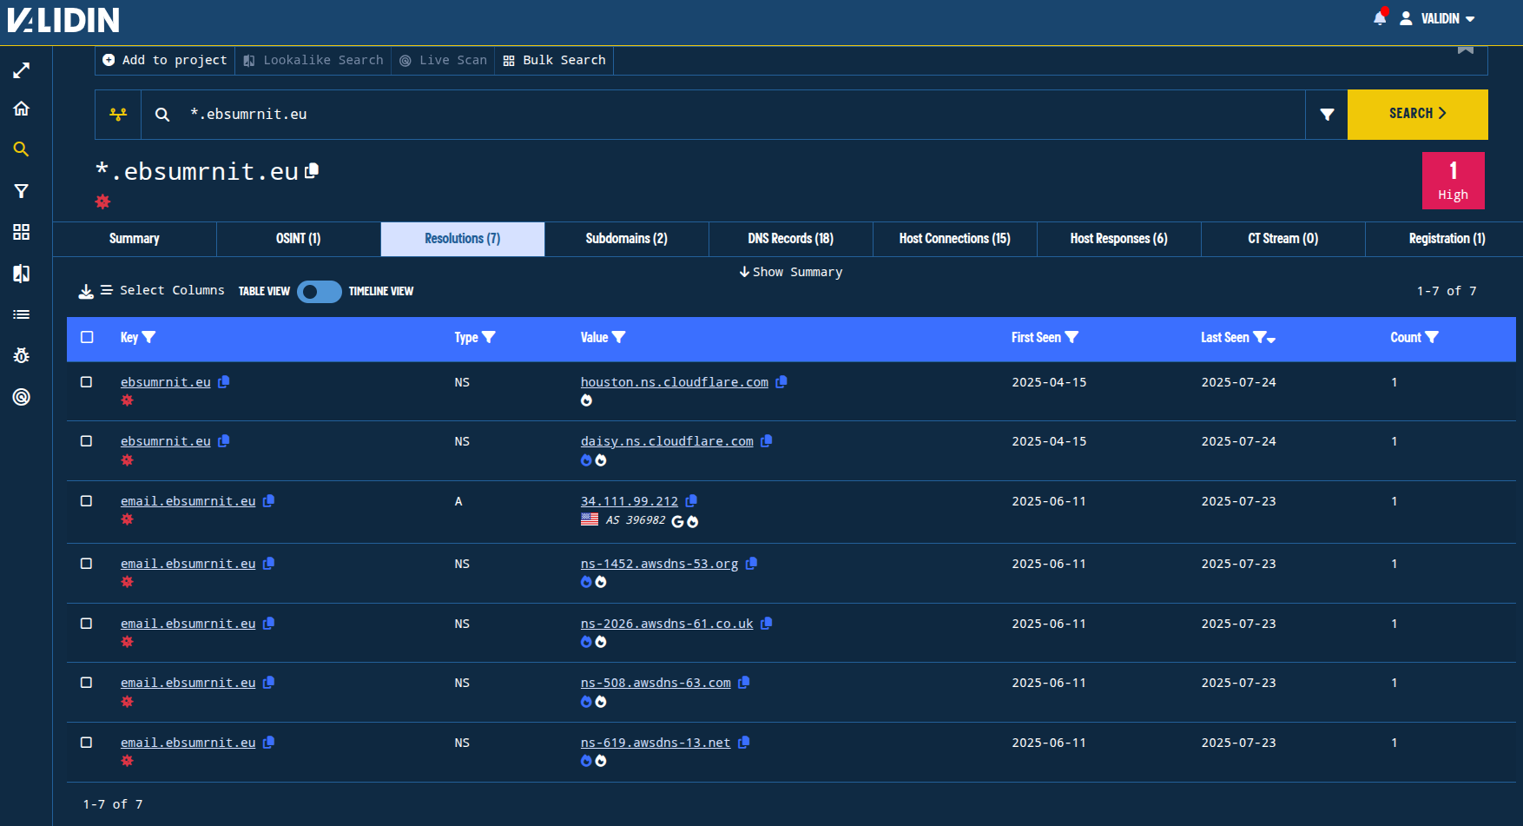Click the download results icon
The height and width of the screenshot is (826, 1523).
coord(86,291)
